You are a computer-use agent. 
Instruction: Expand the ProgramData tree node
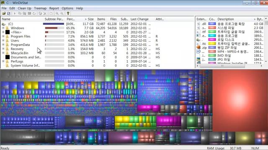tap(3, 45)
